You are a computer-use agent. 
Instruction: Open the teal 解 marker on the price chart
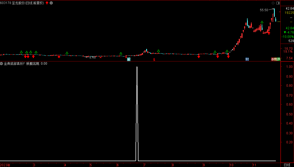(129, 59)
